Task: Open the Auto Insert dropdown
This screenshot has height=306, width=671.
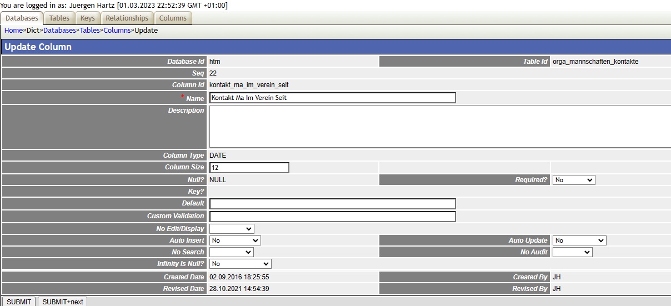Action: [x=235, y=240]
